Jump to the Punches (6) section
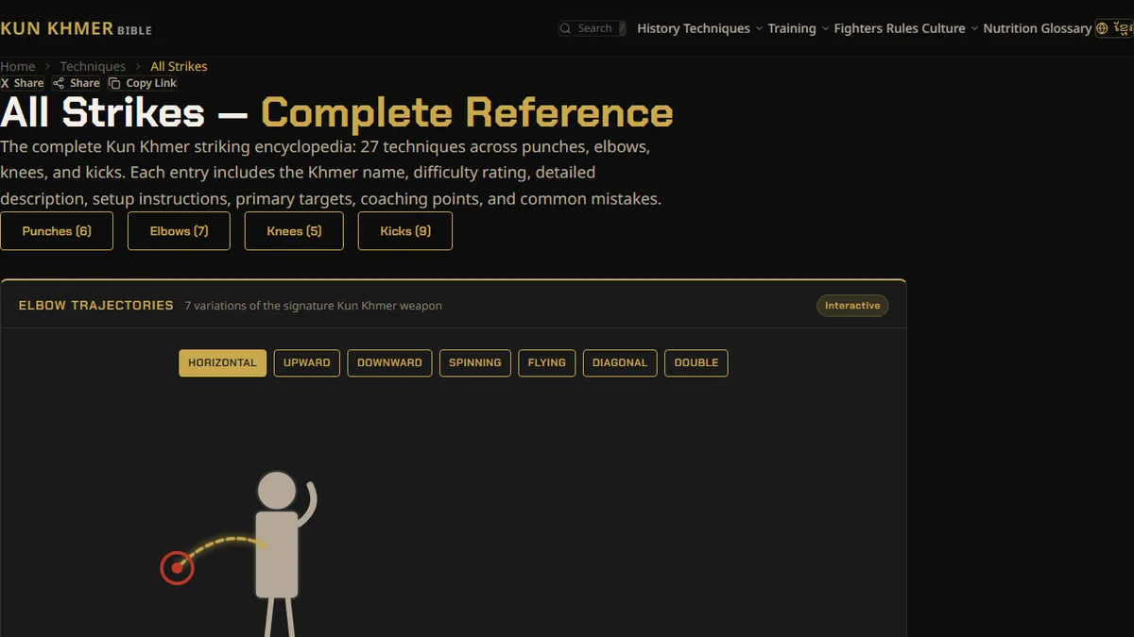This screenshot has height=637, width=1134. pyautogui.click(x=57, y=231)
